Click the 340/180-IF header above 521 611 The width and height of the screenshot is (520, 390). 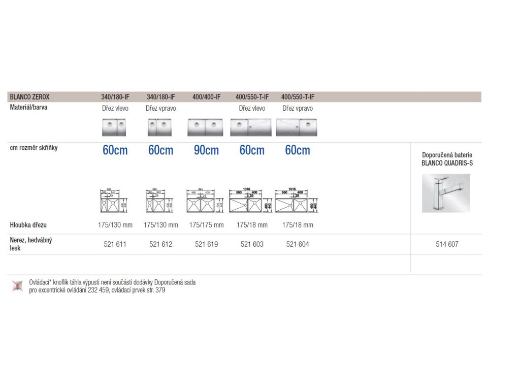pos(115,97)
